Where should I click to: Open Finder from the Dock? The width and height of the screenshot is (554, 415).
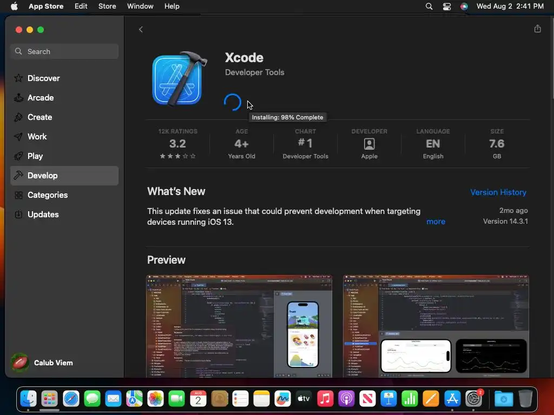(x=28, y=399)
